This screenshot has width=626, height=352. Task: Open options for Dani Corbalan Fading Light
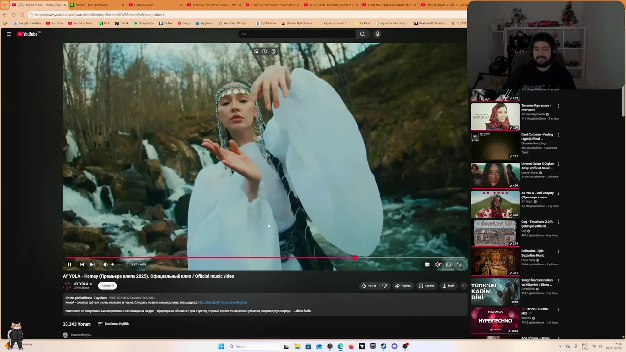558,135
